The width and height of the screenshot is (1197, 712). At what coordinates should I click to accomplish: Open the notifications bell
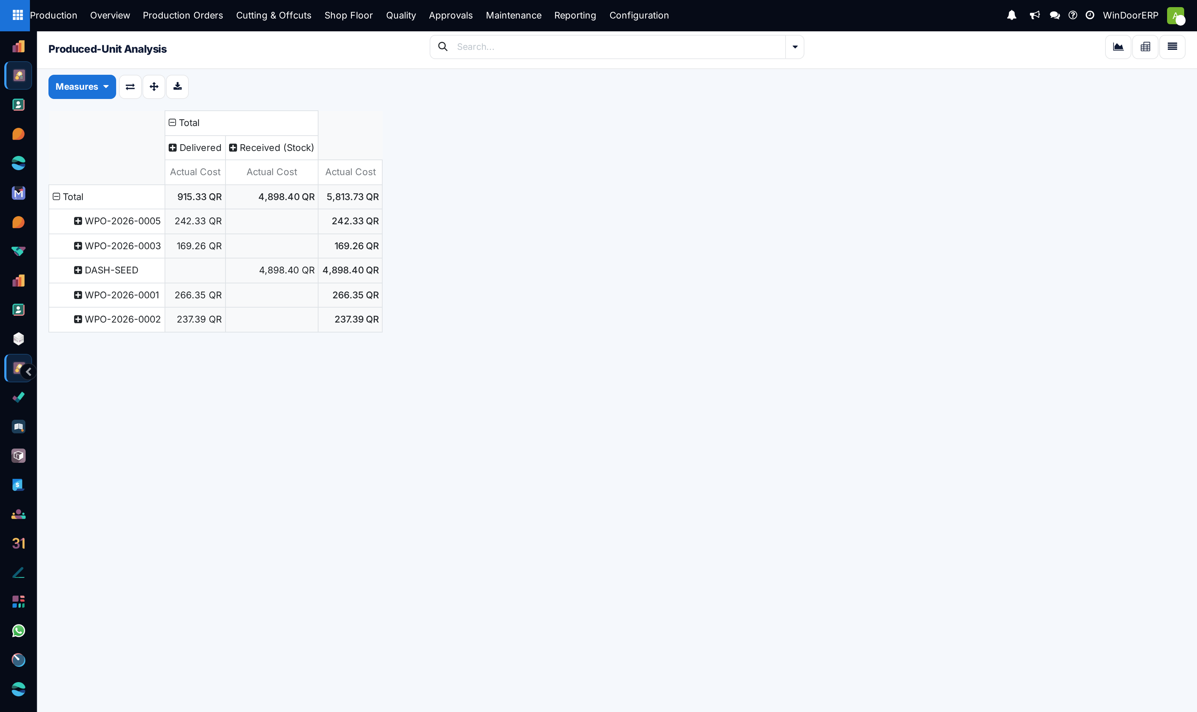pos(1012,15)
